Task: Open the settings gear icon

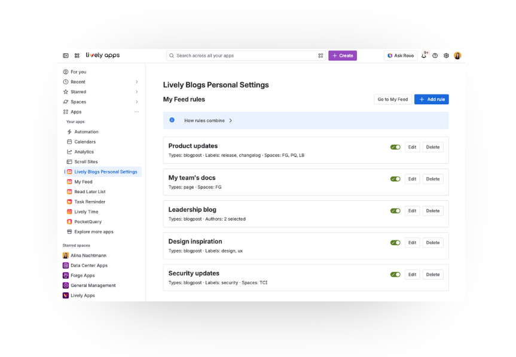Action: [x=446, y=56]
